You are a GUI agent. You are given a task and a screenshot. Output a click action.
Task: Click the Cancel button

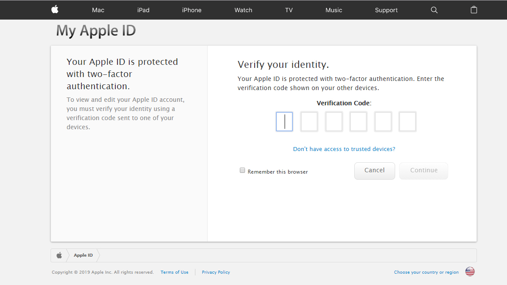click(374, 171)
